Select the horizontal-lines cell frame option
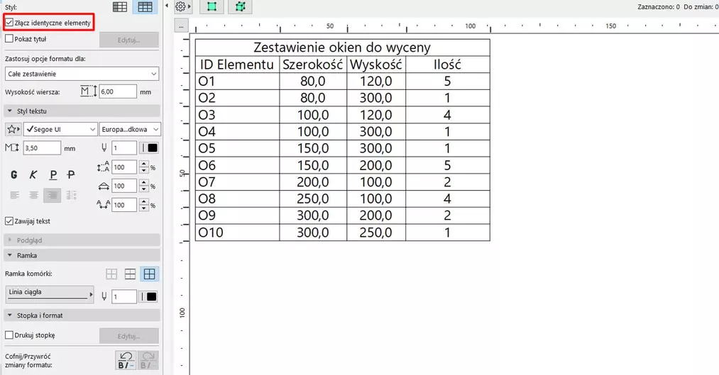The image size is (719, 375). coord(130,274)
